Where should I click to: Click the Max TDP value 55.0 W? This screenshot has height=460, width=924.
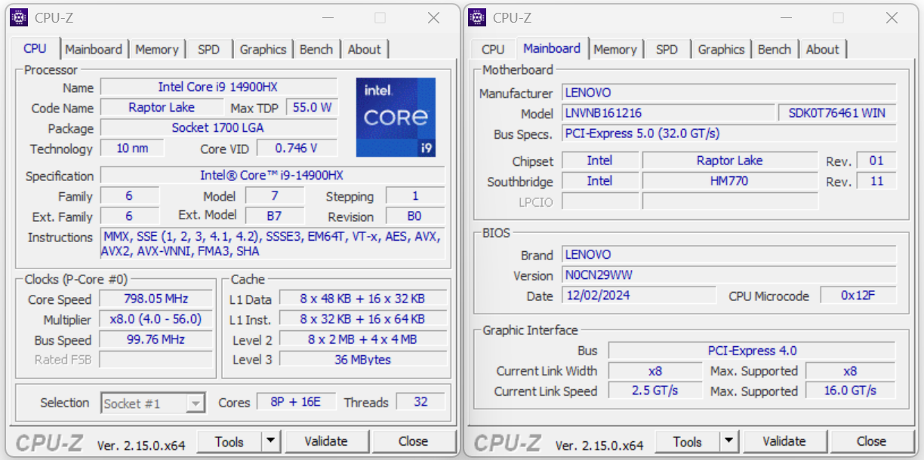point(313,107)
